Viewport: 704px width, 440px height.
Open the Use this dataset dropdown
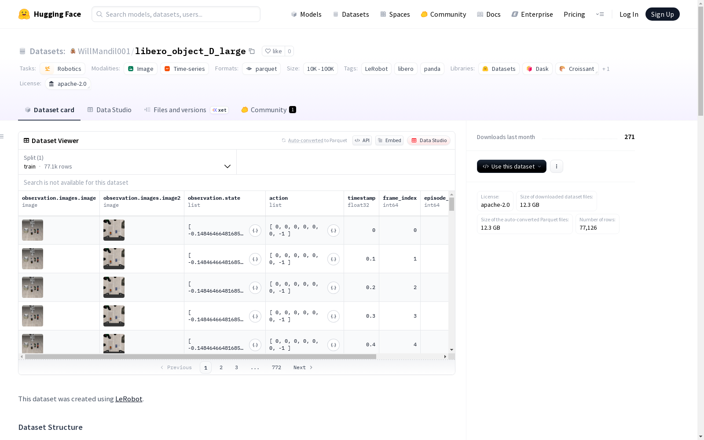click(512, 166)
